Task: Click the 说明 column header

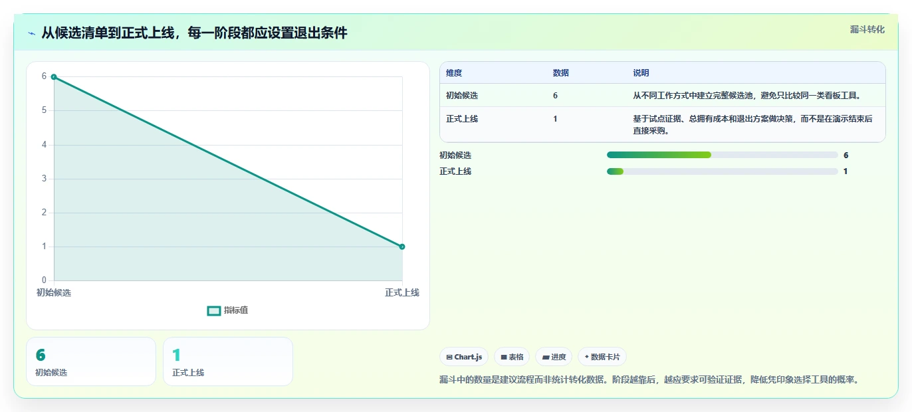Action: [x=641, y=73]
